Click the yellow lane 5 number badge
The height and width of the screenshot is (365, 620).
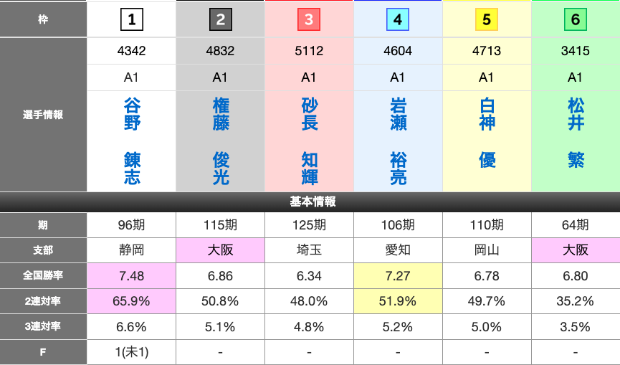(486, 19)
